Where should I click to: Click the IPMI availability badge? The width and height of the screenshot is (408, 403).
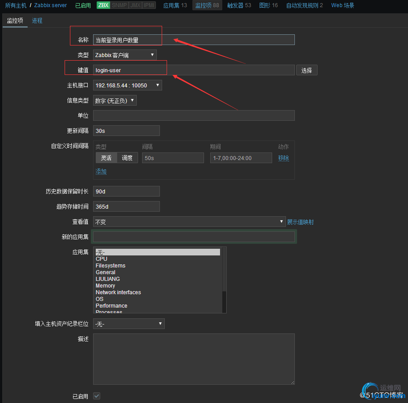pyautogui.click(x=149, y=5)
